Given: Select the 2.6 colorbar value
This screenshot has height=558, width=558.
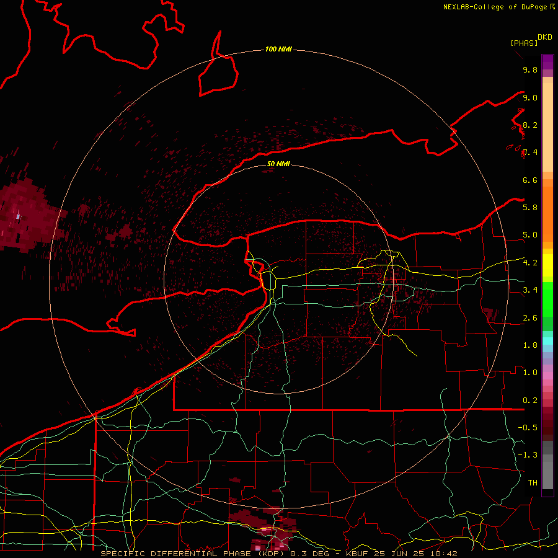Looking at the screenshot, I should (530, 317).
